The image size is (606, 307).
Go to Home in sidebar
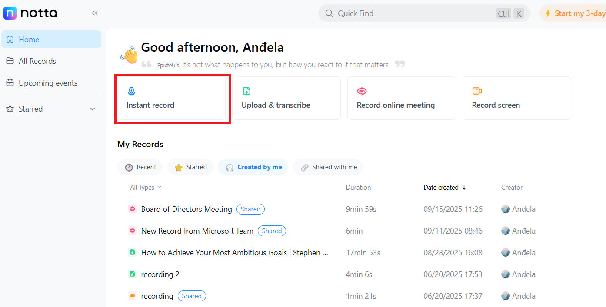[29, 40]
